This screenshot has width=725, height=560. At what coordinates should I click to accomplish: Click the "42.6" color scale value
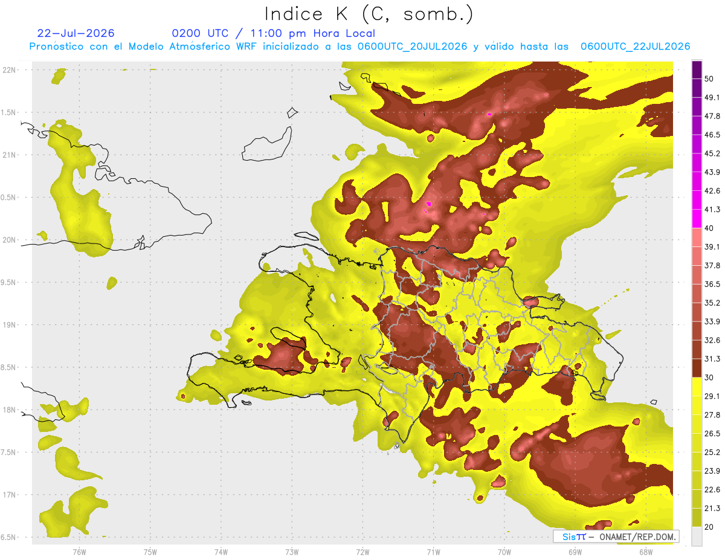[712, 191]
